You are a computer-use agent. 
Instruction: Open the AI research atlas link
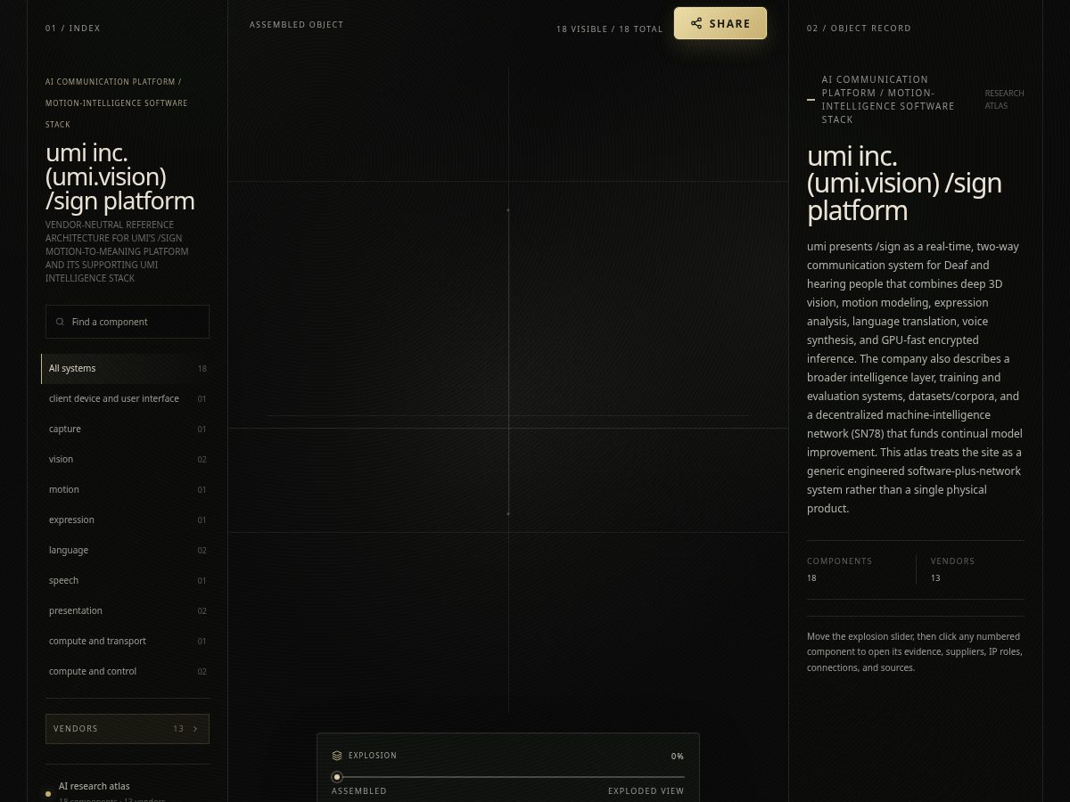95,786
